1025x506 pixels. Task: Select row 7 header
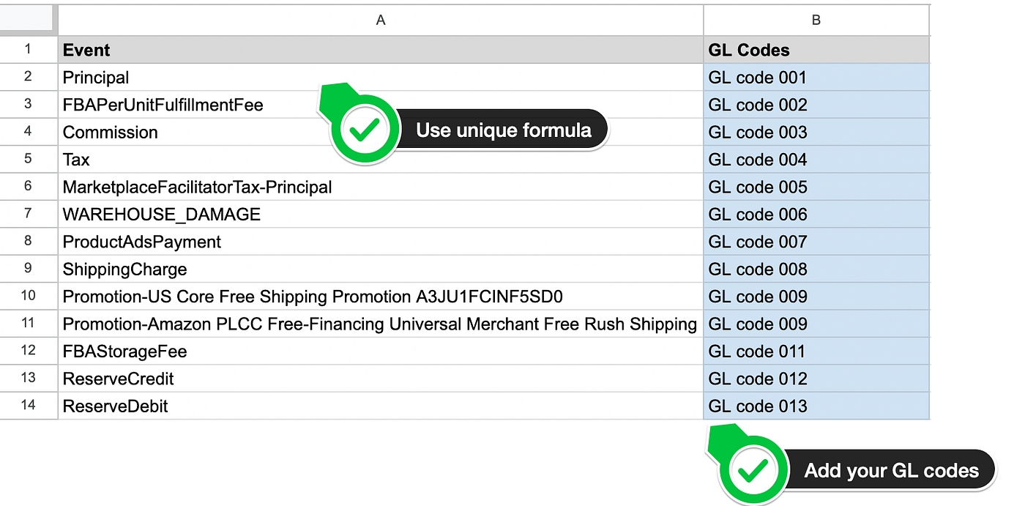pos(28,215)
